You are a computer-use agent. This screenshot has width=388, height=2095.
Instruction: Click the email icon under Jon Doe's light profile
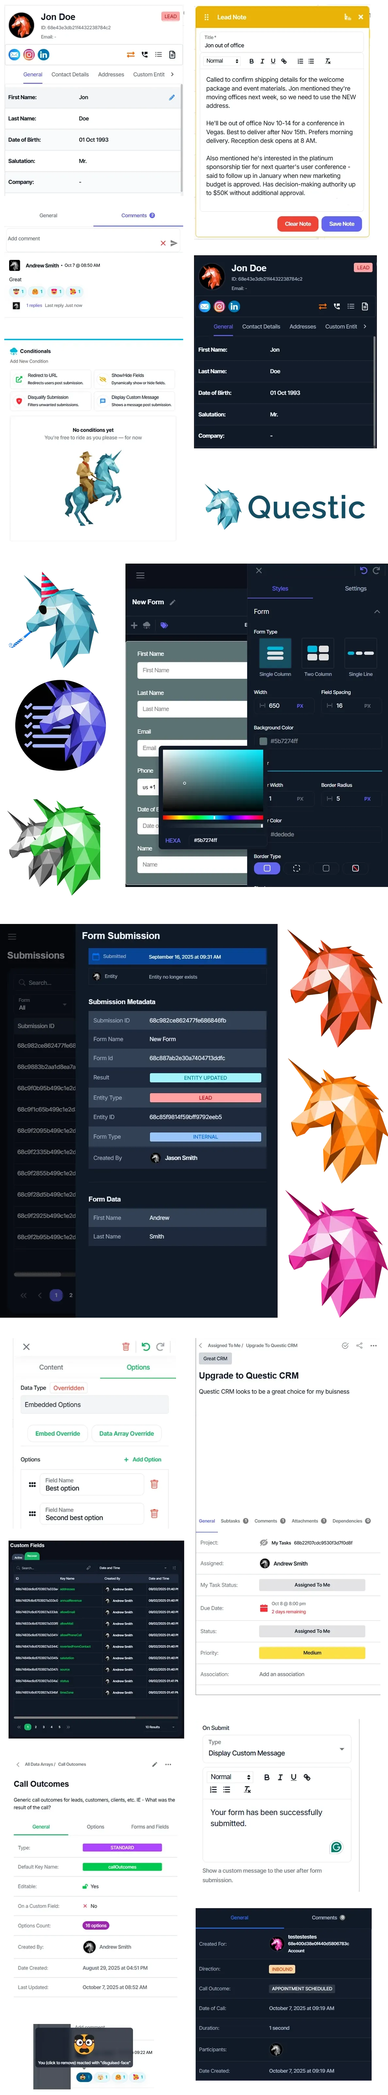(14, 54)
